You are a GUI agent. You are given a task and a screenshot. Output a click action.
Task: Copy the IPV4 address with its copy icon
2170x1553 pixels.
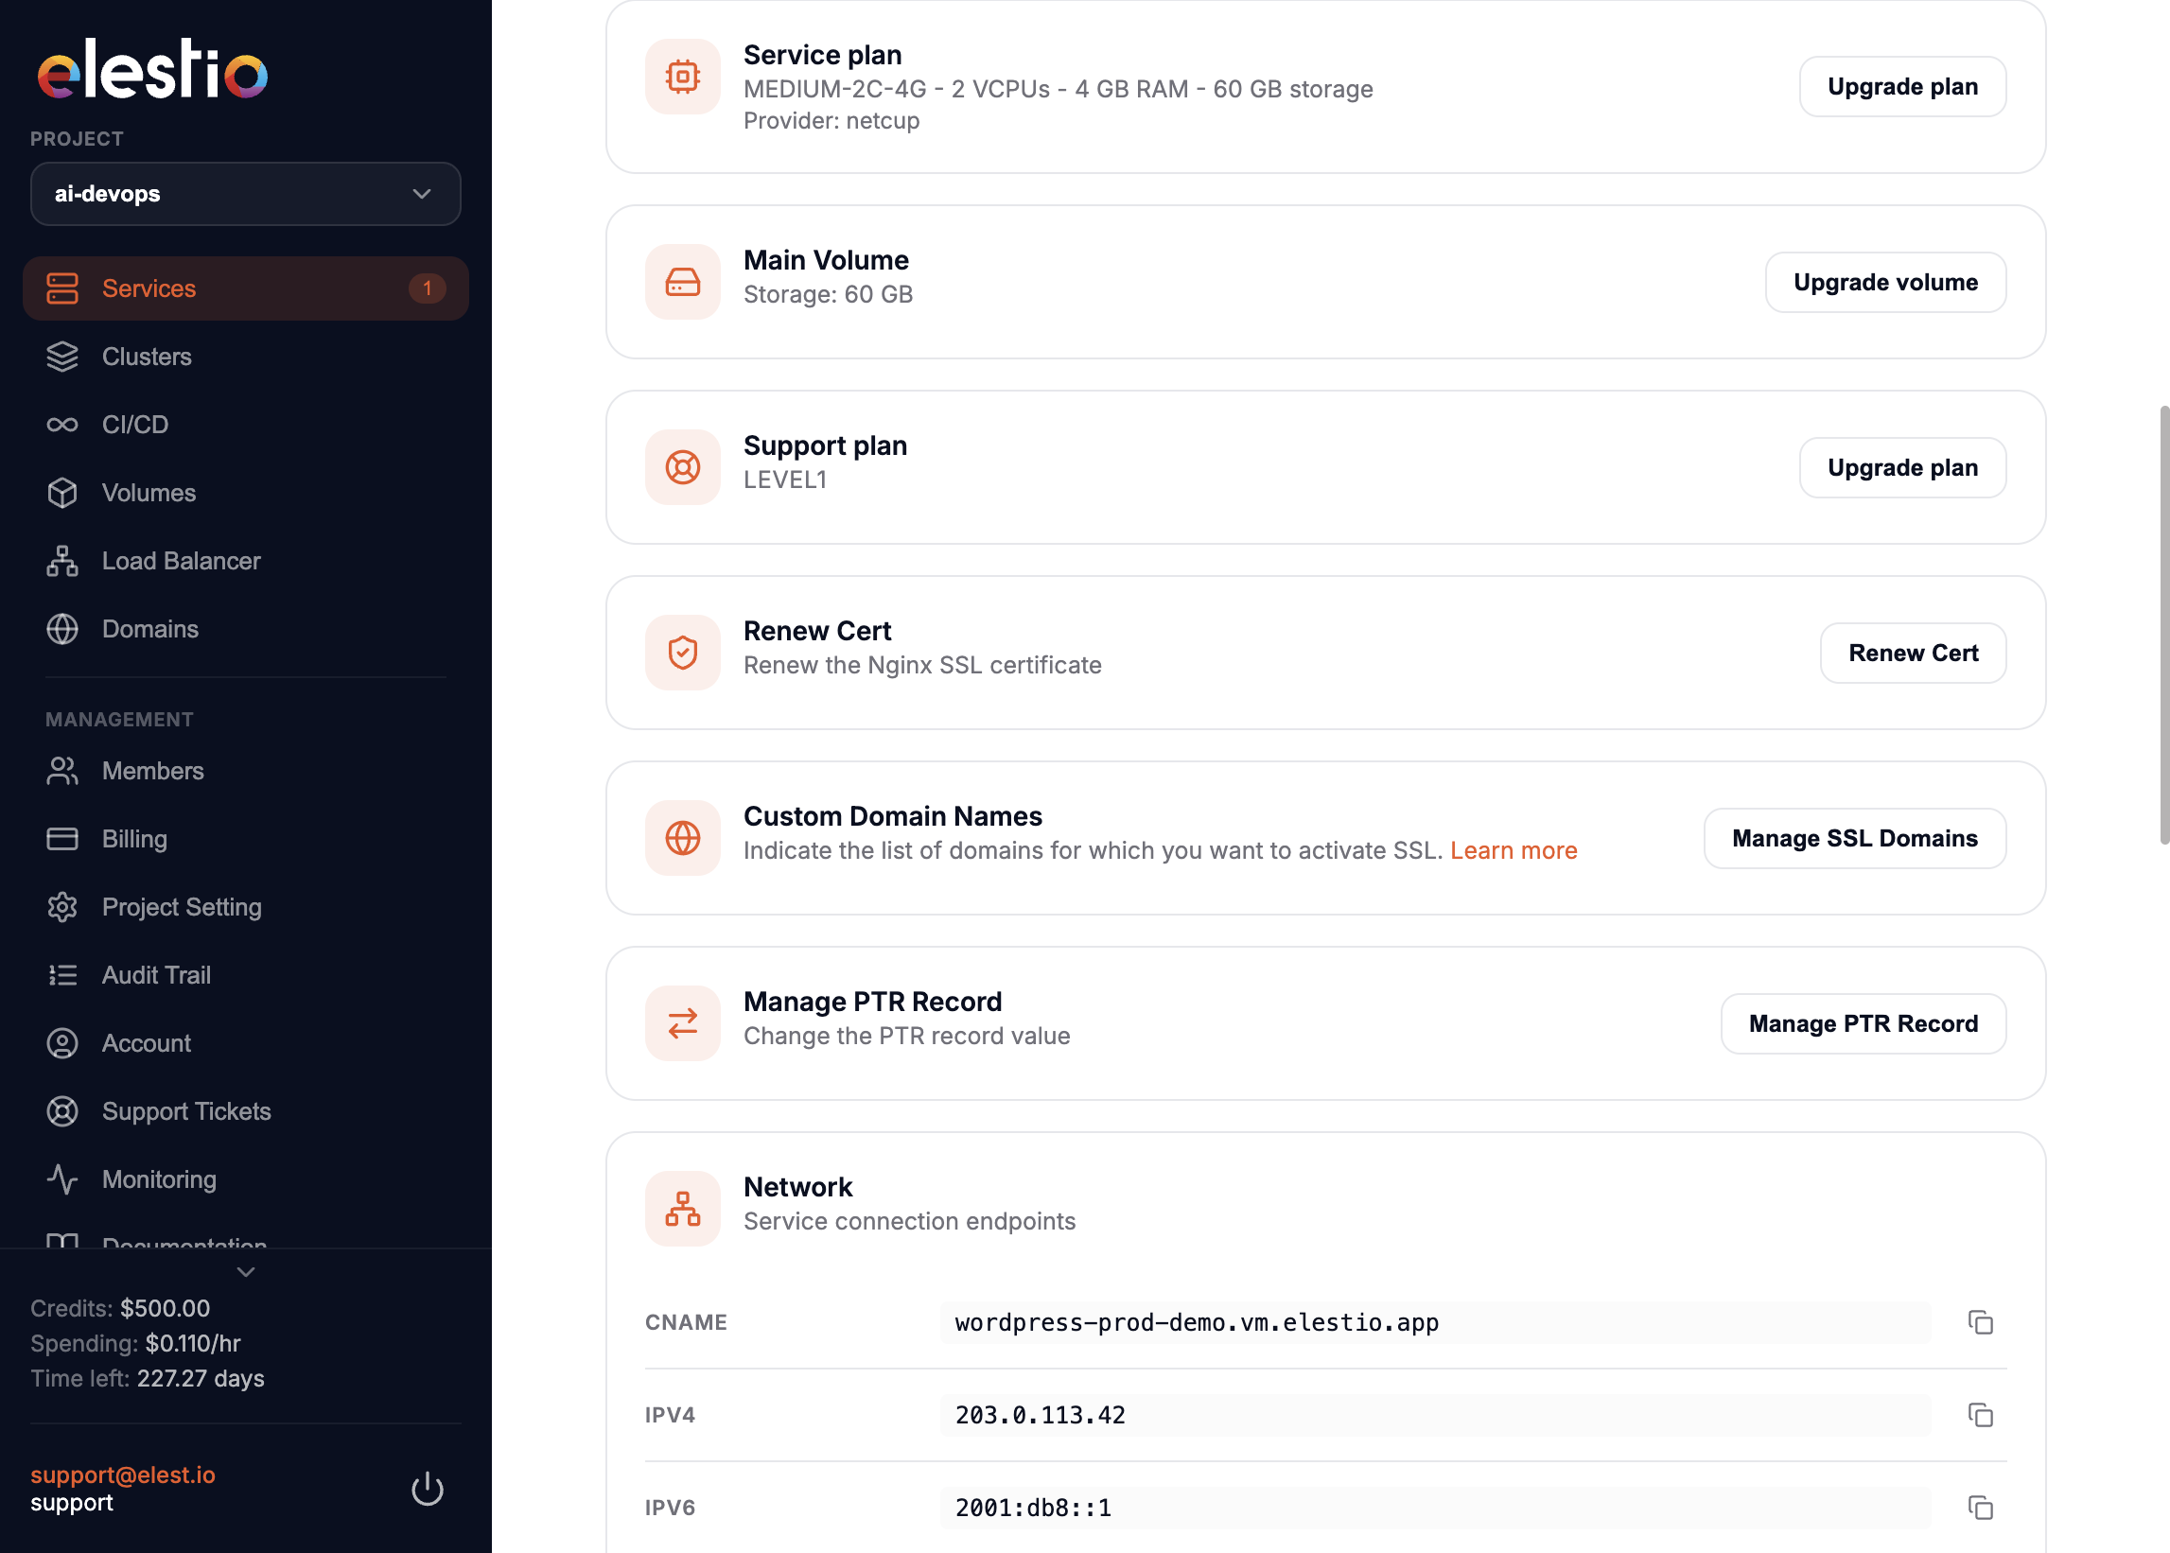1980,1415
